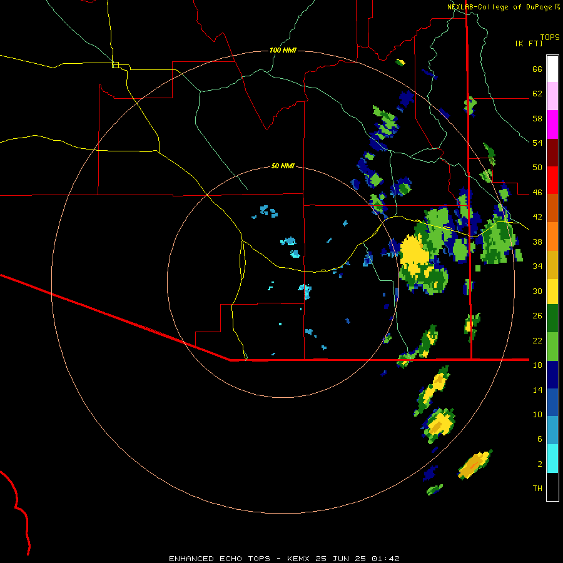Click the legend value '42'
This screenshot has width=563, height=563.
click(537, 217)
